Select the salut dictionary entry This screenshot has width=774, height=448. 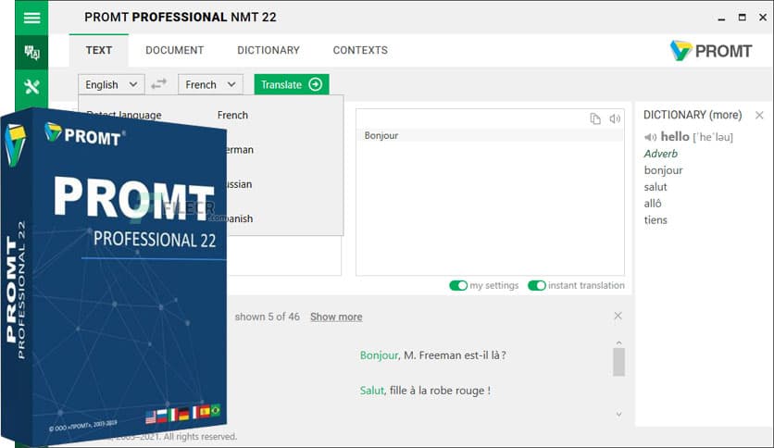click(655, 187)
